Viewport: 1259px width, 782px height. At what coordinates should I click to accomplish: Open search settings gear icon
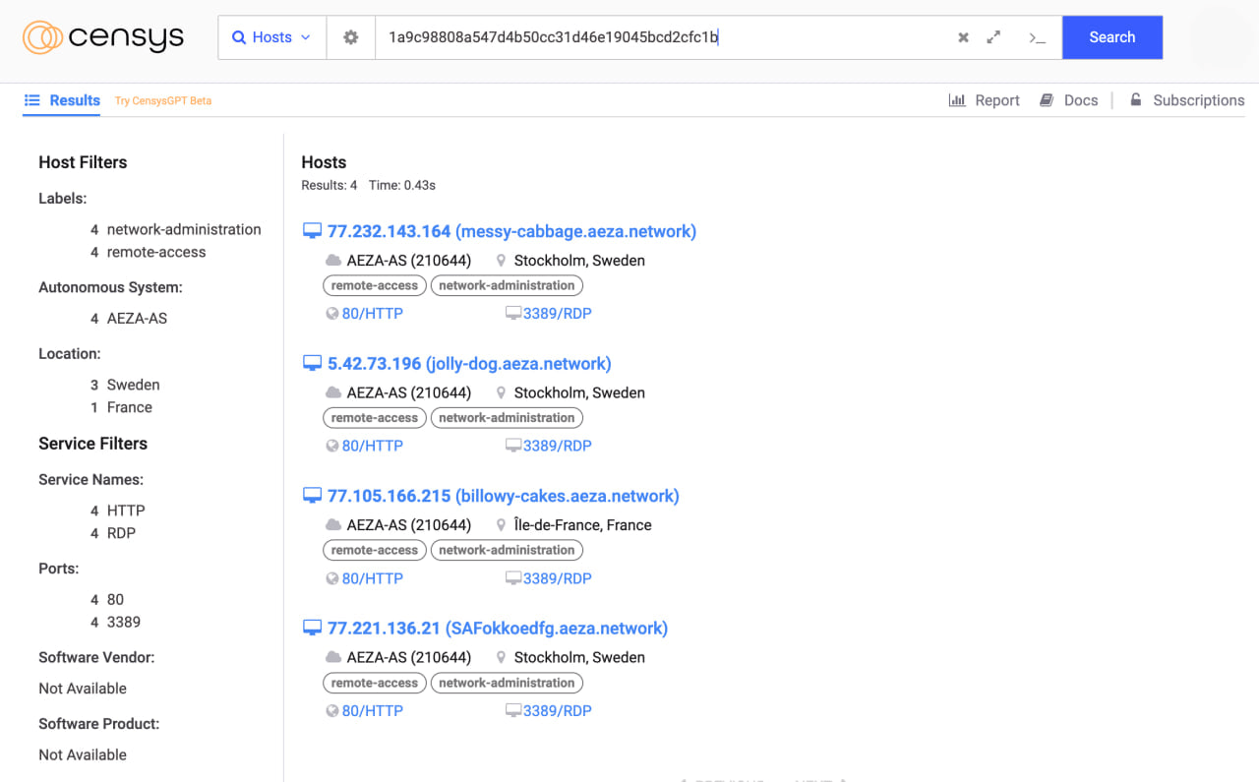tap(351, 37)
